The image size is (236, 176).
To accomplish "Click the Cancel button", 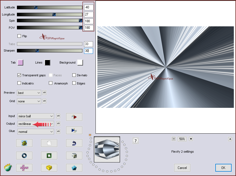I will pyautogui.click(x=182, y=168).
